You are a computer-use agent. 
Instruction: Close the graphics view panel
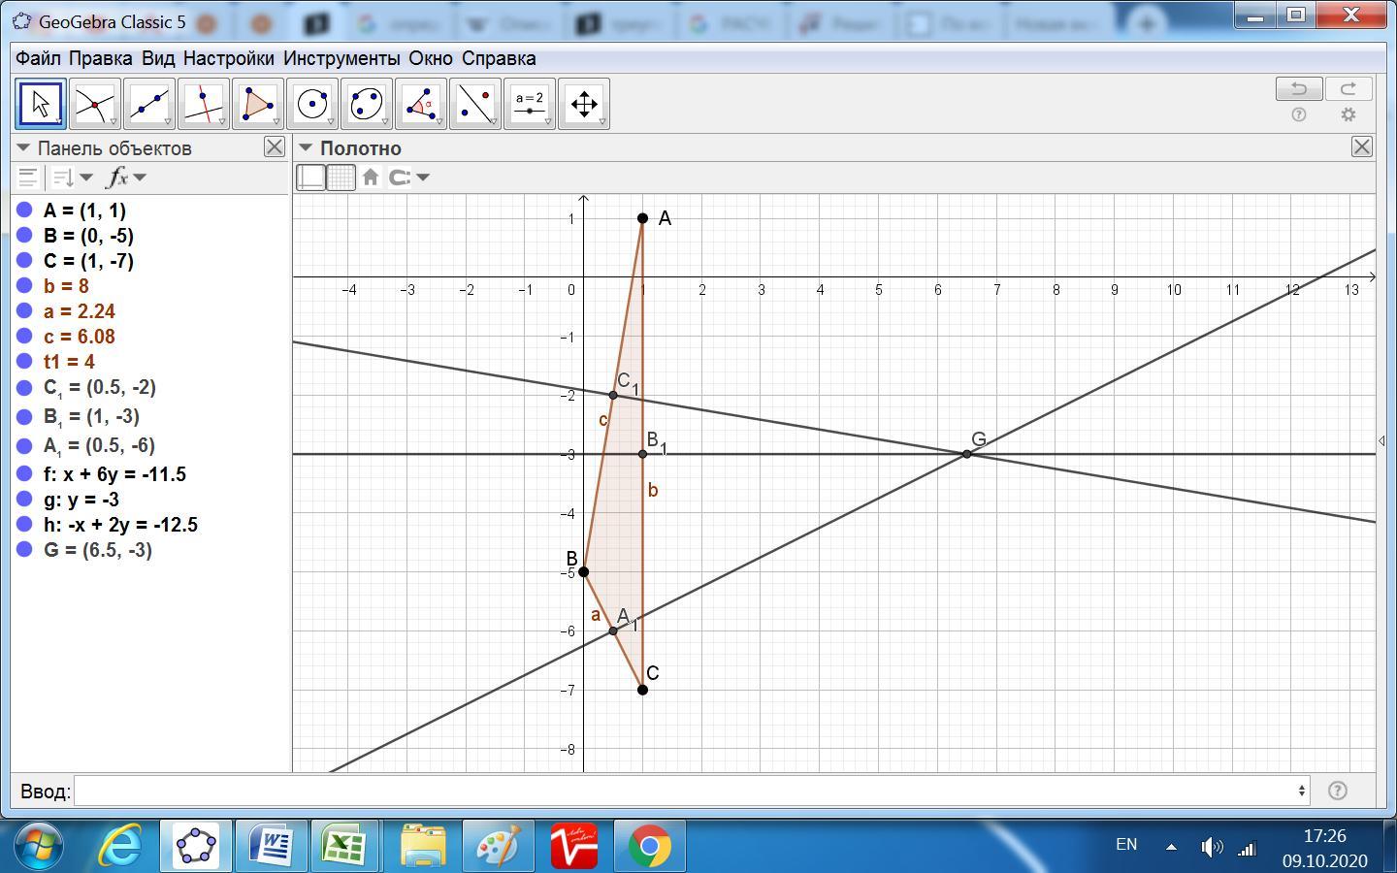(x=1362, y=146)
